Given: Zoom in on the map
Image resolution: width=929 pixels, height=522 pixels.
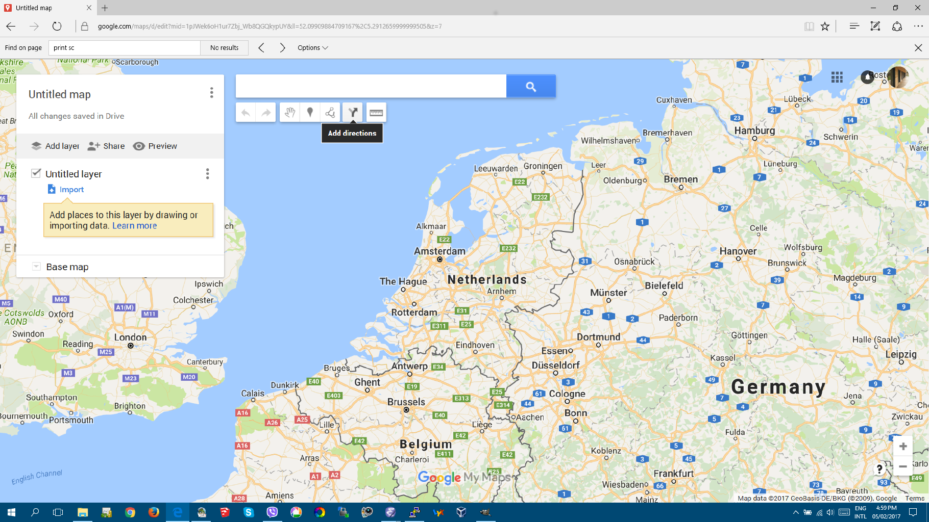Looking at the screenshot, I should (x=902, y=447).
